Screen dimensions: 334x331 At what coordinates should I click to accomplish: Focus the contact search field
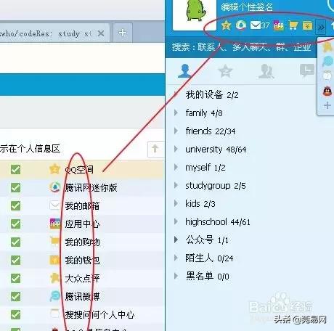tap(241, 46)
